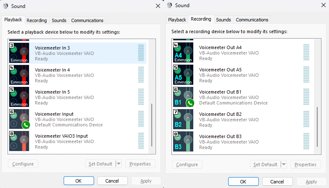
Task: Open Properties in Recording window
Action: tap(305, 164)
